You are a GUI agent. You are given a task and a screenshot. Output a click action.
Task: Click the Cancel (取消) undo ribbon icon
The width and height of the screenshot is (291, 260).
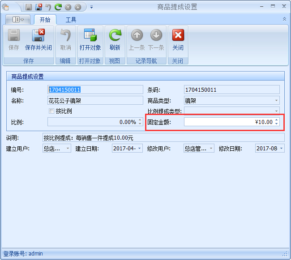66,35
